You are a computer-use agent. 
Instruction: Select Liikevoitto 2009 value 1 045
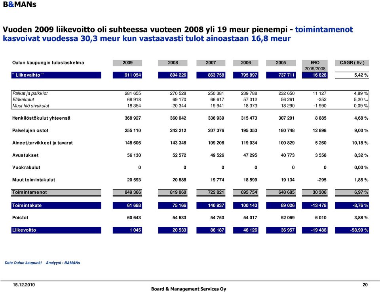127,230
